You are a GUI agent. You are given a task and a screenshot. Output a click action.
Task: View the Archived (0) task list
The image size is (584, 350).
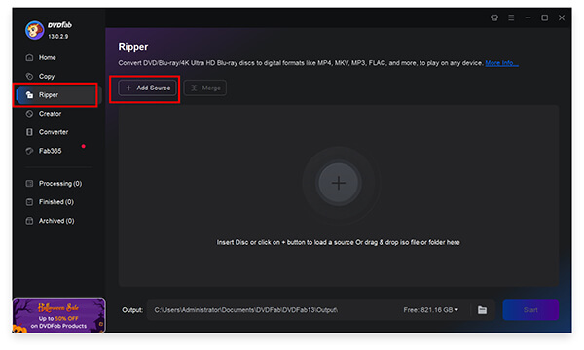tap(50, 221)
